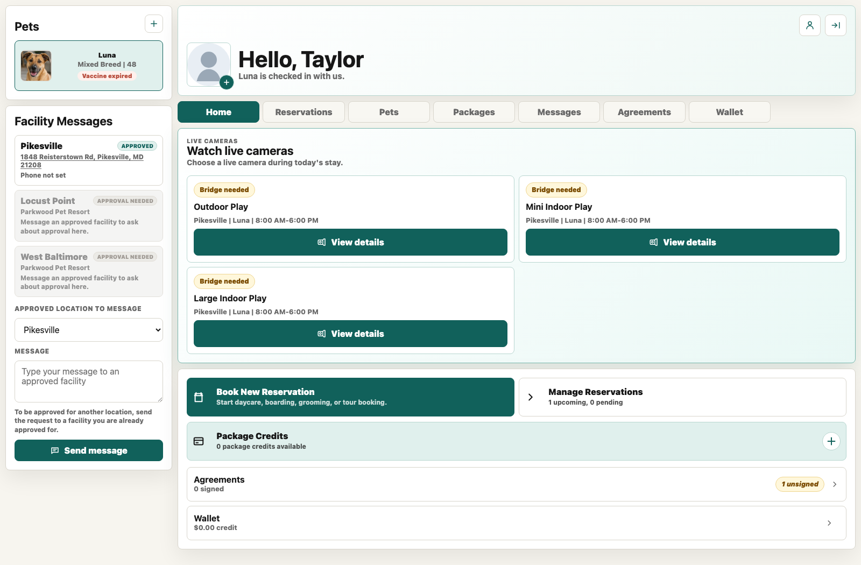Viewport: 861px width, 565px height.
Task: Open the user profile icon
Action: (x=809, y=25)
